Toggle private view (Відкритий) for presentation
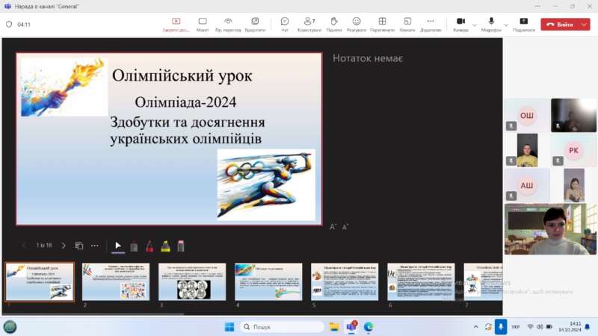Viewport: 598px width, 336px height. pos(255,24)
